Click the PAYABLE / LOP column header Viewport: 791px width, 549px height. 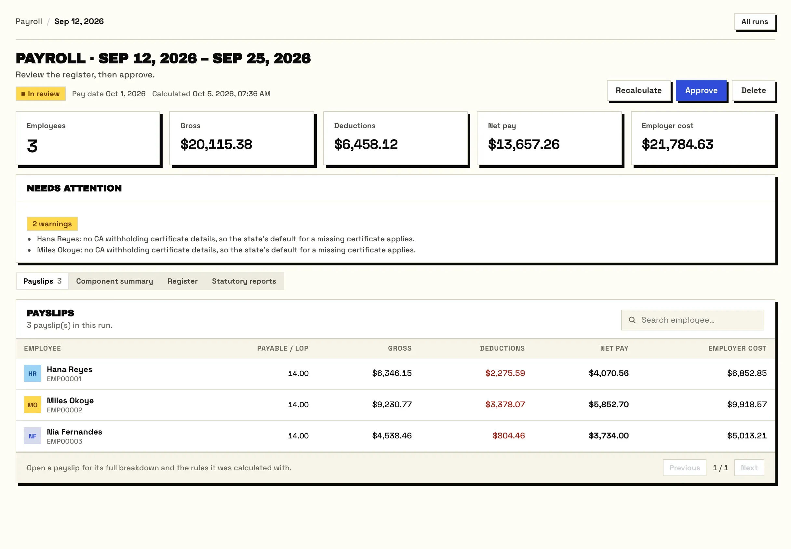point(283,348)
